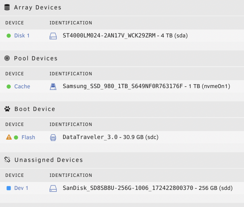The image size is (244, 207).
Task: Click the green status dot beside Flash
Action: [x=16, y=137]
